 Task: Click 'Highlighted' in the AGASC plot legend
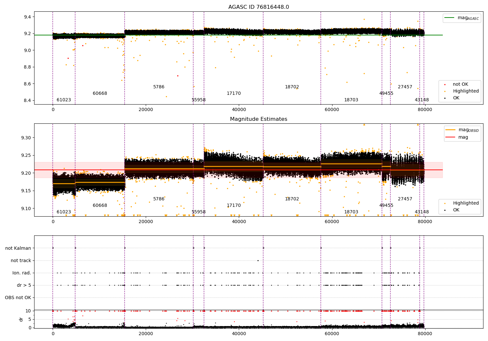466,91
